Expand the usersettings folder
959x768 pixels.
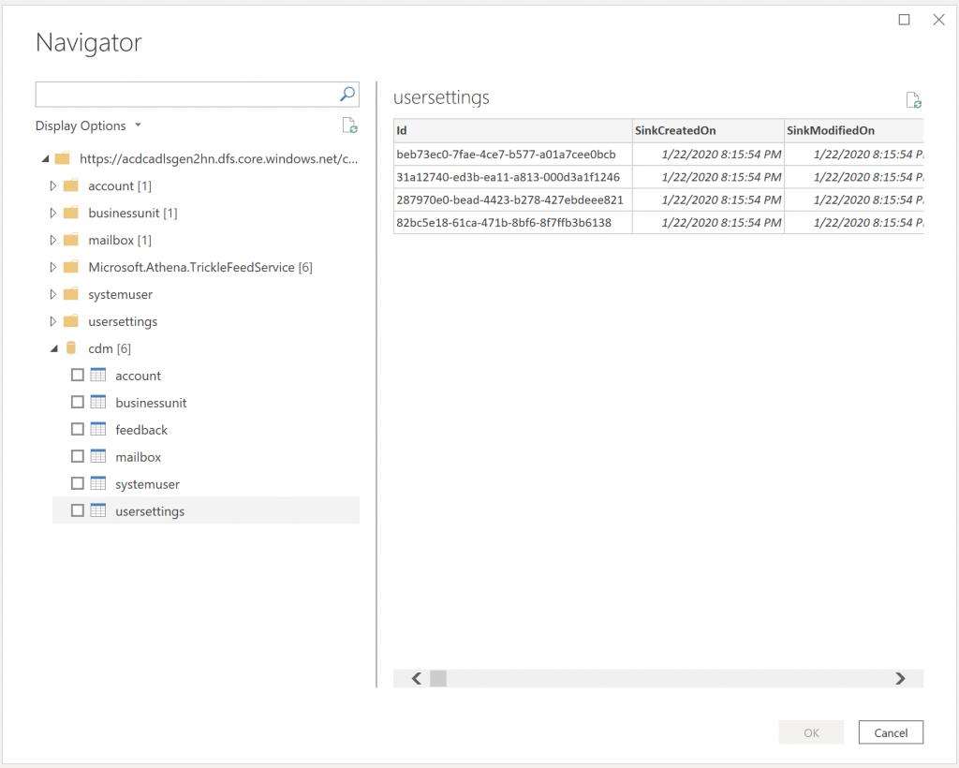(53, 321)
